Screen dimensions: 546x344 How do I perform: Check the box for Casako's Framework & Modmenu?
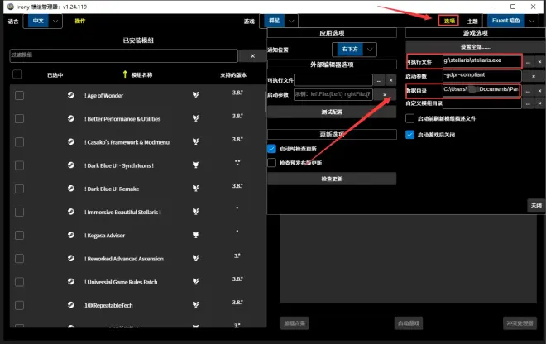19,141
